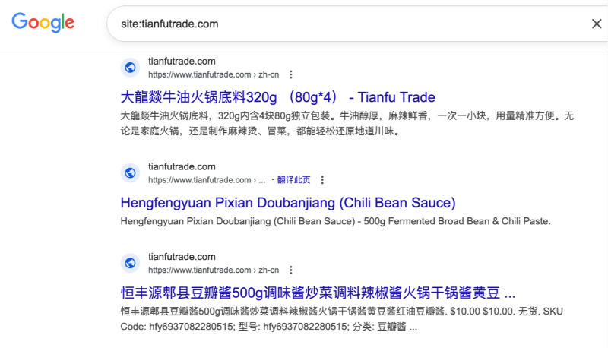Viewport: 608px width, 348px height.
Task: Click the globe favicon of the Hengfengyuan Pixian Doubanjiang result
Action: (130, 173)
